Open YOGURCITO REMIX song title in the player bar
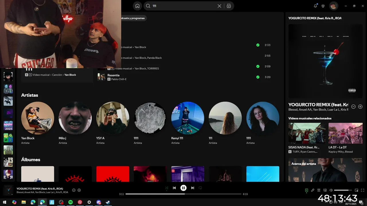The width and height of the screenshot is (367, 206). pos(40,189)
